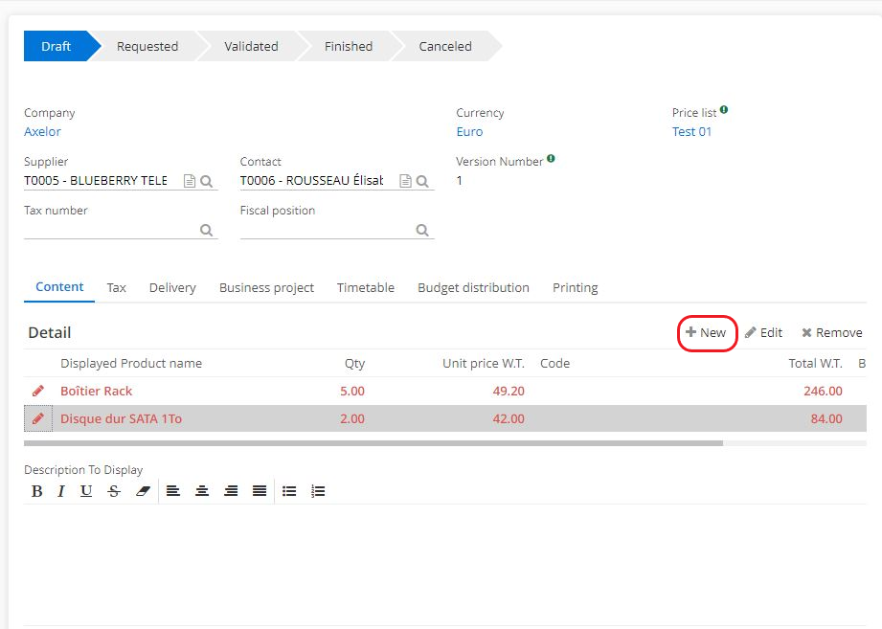The height and width of the screenshot is (629, 882).
Task: Center align the description text
Action: point(202,491)
